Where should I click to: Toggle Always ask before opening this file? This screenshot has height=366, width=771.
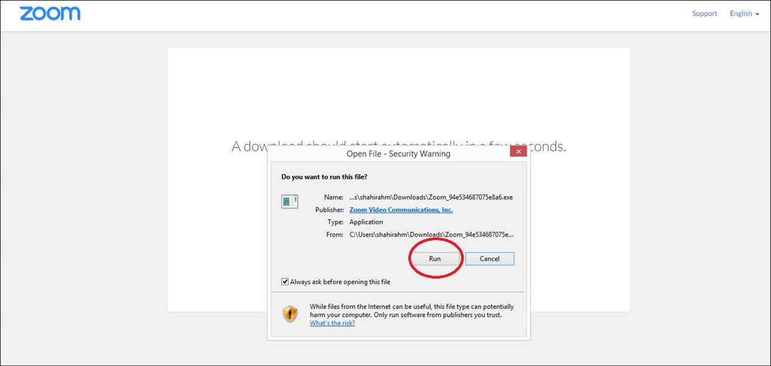click(285, 282)
